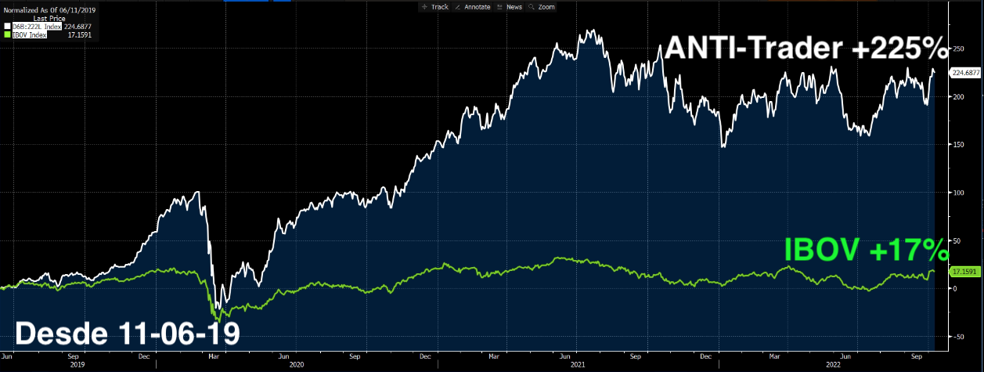Select the D6B:222L Index legend entry
The height and width of the screenshot is (372, 984).
[x=37, y=26]
